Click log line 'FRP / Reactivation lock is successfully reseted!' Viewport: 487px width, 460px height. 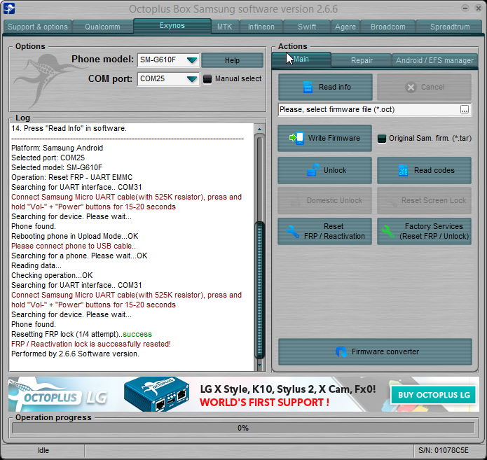(x=91, y=344)
